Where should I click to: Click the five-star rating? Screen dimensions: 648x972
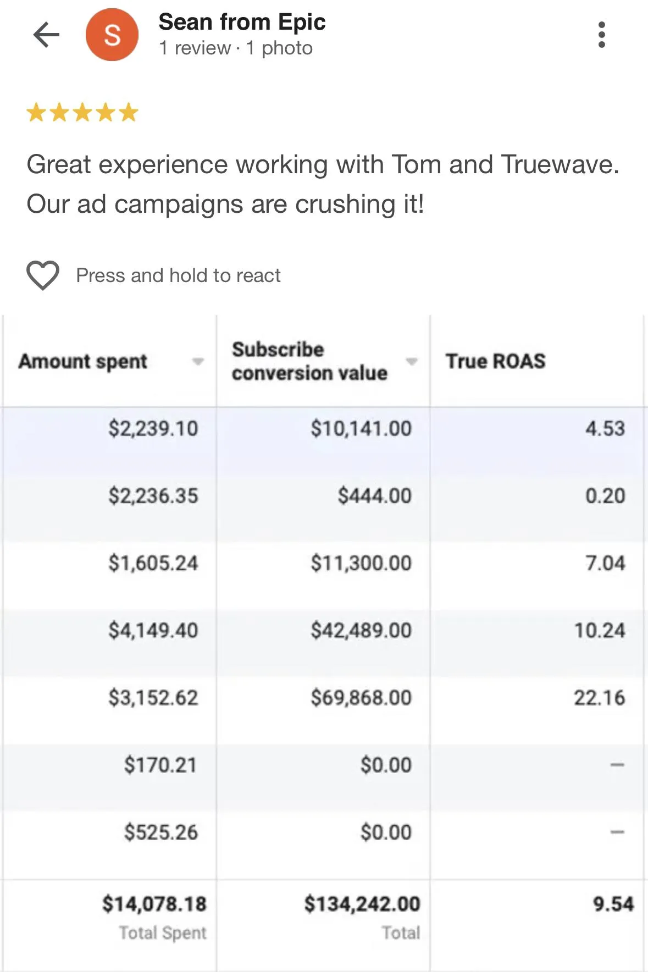[82, 112]
